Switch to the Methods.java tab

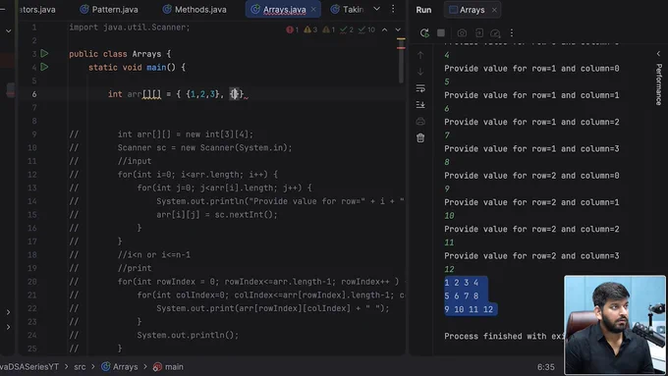point(195,10)
